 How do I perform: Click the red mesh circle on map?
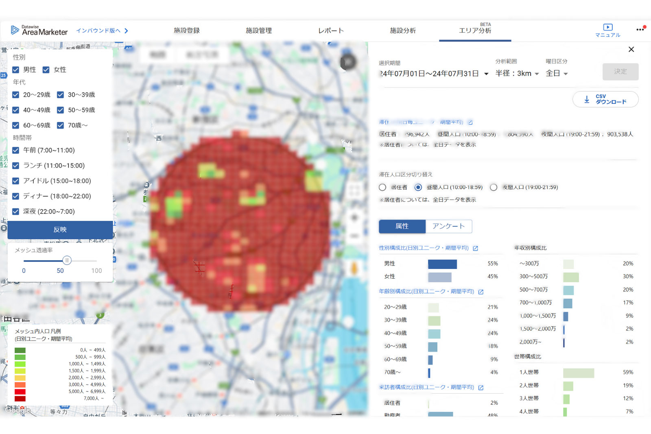[x=240, y=222]
